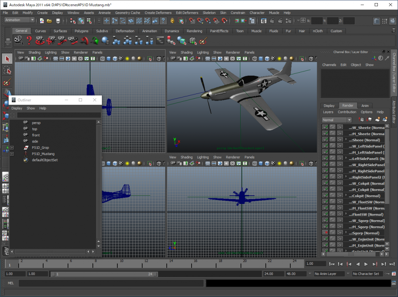398x297 pixels.
Task: Open Contribution menu in Layer Editor
Action: click(x=347, y=112)
